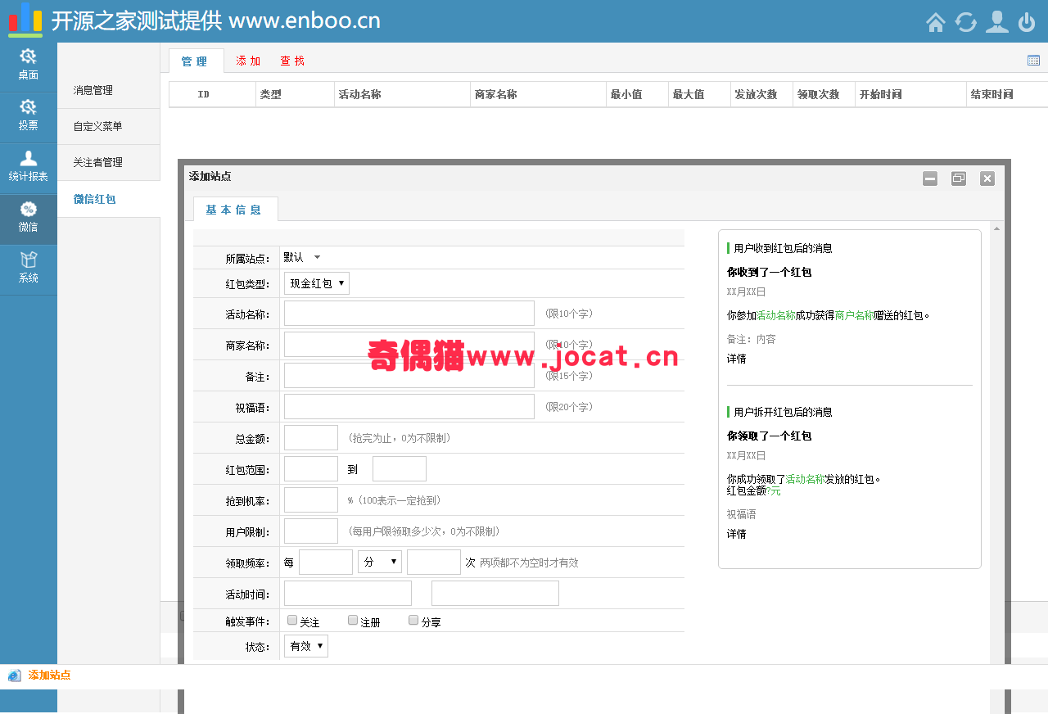Screen dimensions: 1048x714
Task: Open the home icon in header
Action: click(x=936, y=22)
